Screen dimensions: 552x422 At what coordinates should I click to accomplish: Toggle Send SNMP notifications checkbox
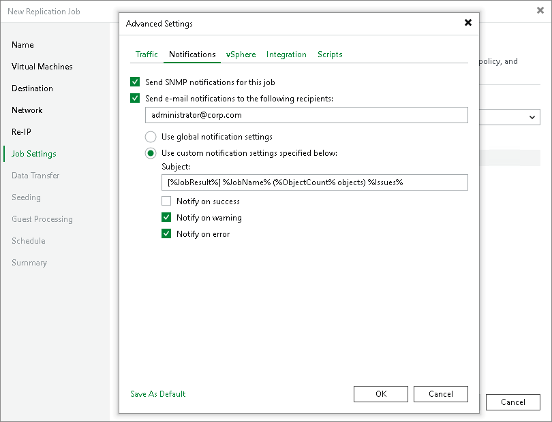135,82
